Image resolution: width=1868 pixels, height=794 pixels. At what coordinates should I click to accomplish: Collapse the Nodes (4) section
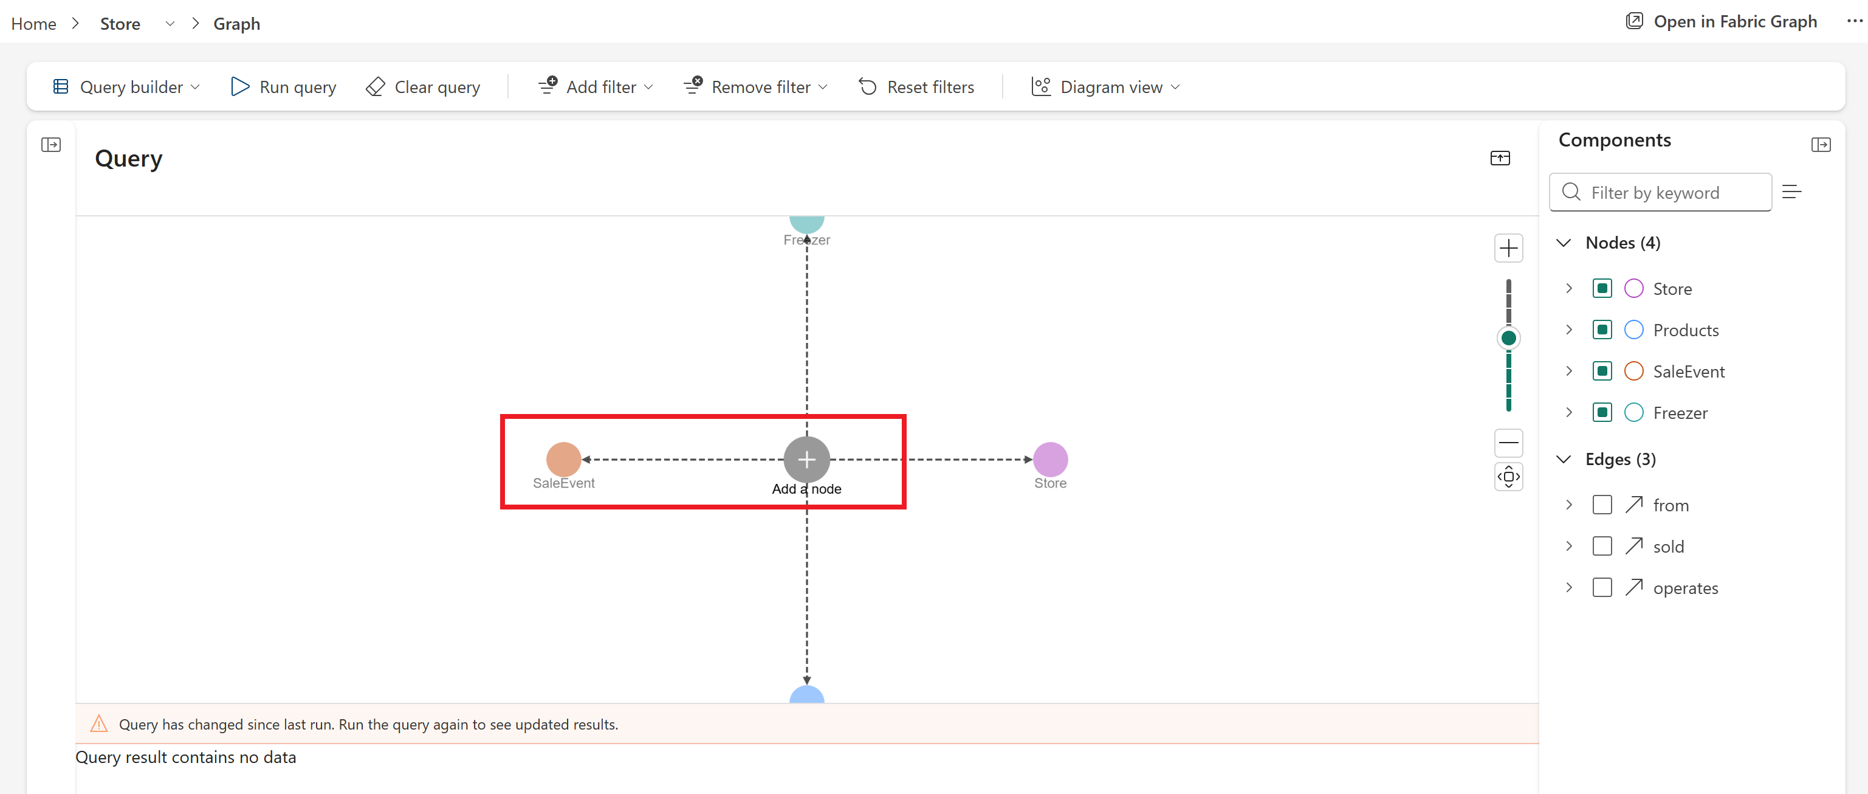tap(1564, 243)
